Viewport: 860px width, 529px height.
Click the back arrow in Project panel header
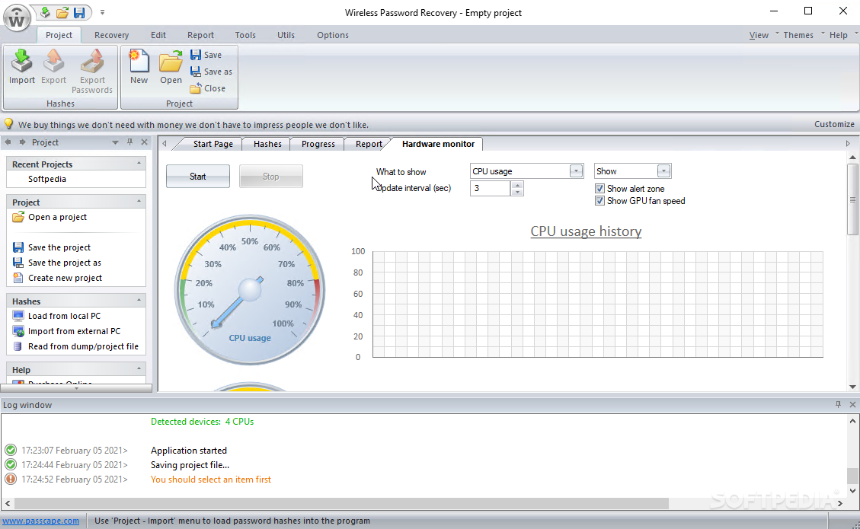click(x=8, y=142)
